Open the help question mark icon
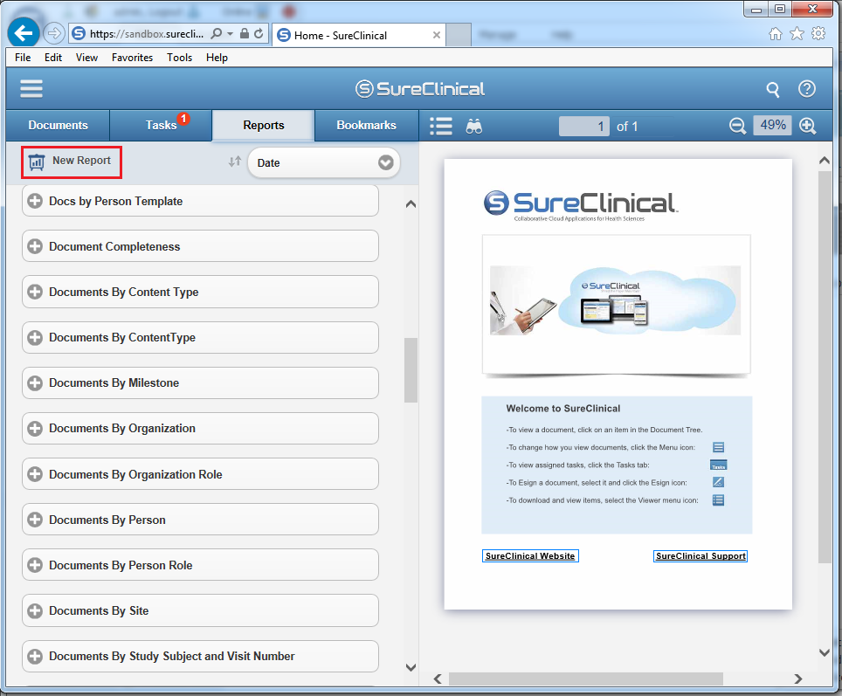The height and width of the screenshot is (696, 842). [806, 88]
